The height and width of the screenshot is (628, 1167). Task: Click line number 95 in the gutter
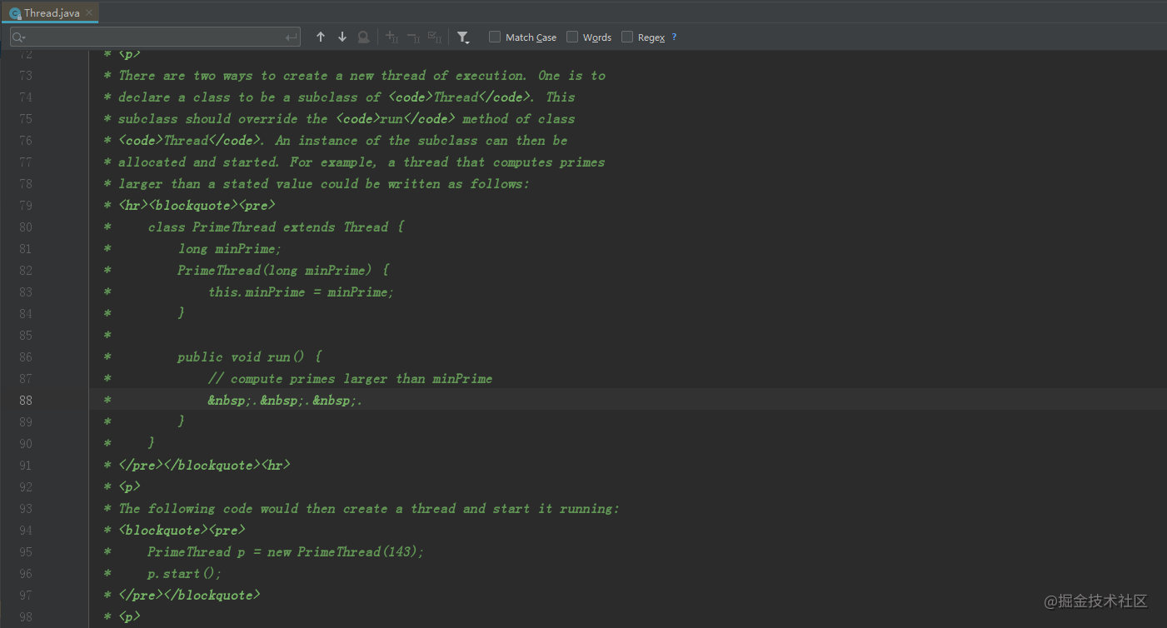[24, 551]
